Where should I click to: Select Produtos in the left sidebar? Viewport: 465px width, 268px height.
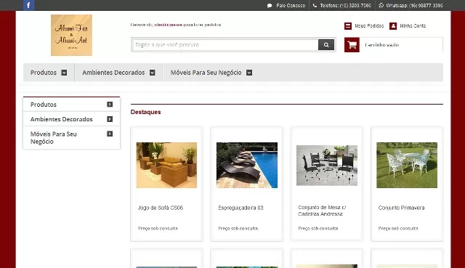point(44,105)
